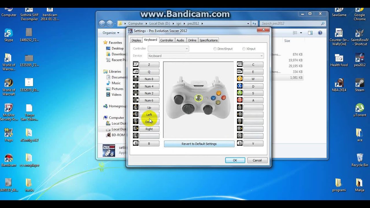Click the LT trigger icon

136,64
